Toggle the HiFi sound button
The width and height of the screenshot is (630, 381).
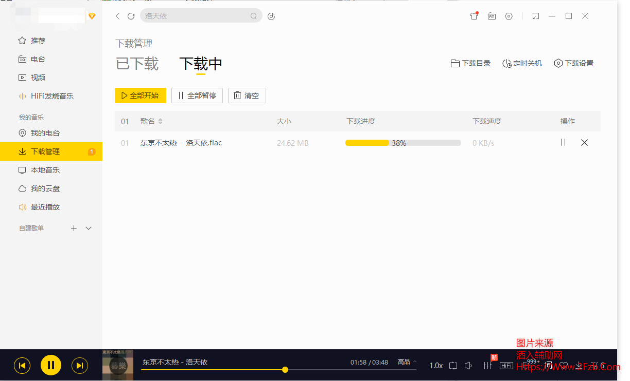pos(506,366)
